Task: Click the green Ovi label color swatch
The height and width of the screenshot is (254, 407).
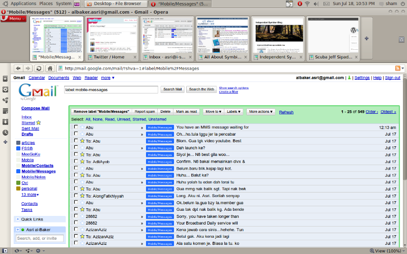Action: point(18,183)
